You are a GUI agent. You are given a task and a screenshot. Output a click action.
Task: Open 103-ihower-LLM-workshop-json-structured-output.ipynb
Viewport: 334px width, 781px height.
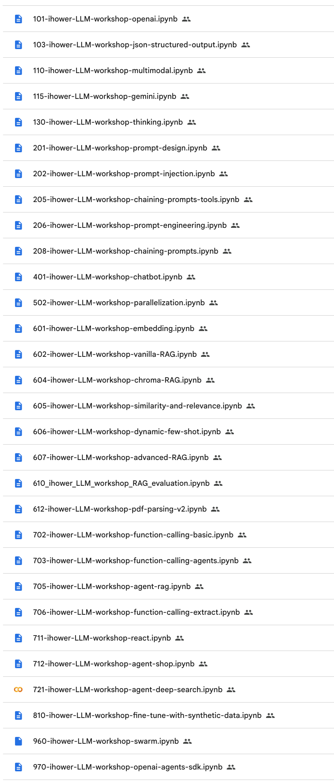pos(135,45)
